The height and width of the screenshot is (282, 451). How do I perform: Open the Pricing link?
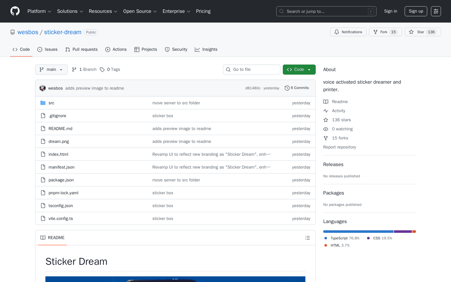tap(203, 11)
